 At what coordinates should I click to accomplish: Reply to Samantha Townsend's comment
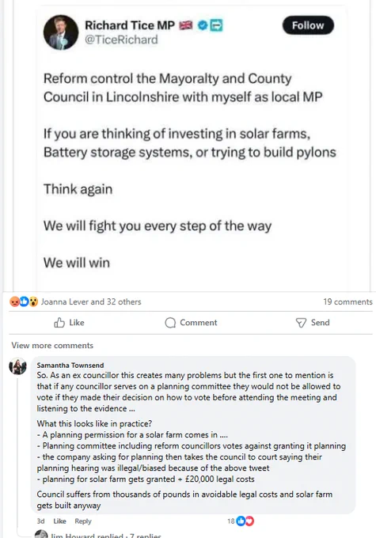83,521
